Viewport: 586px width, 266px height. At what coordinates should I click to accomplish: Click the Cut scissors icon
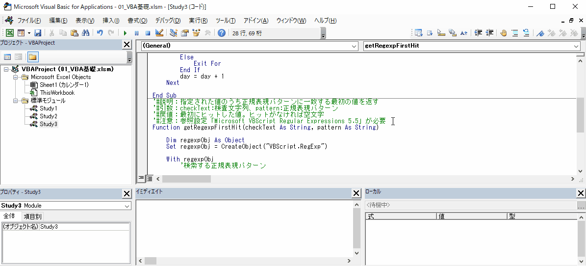coord(52,33)
